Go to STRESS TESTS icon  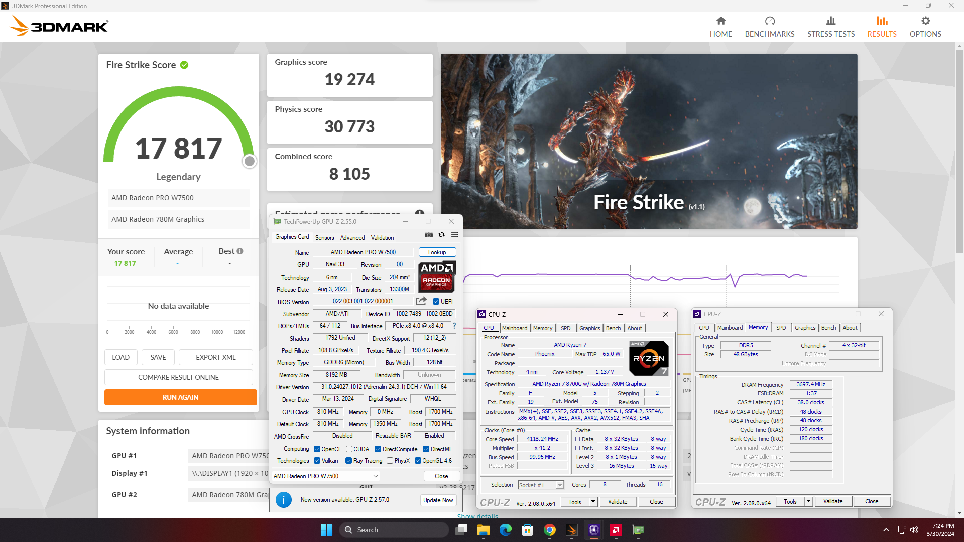coord(831,21)
